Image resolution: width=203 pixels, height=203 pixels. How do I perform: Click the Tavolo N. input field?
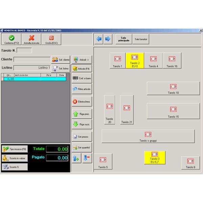pos(24,50)
